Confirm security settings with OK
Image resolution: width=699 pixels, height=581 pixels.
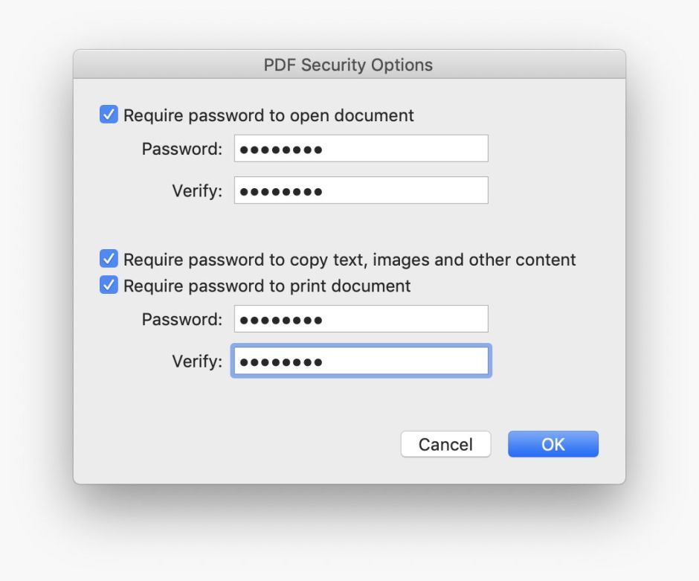tap(553, 443)
